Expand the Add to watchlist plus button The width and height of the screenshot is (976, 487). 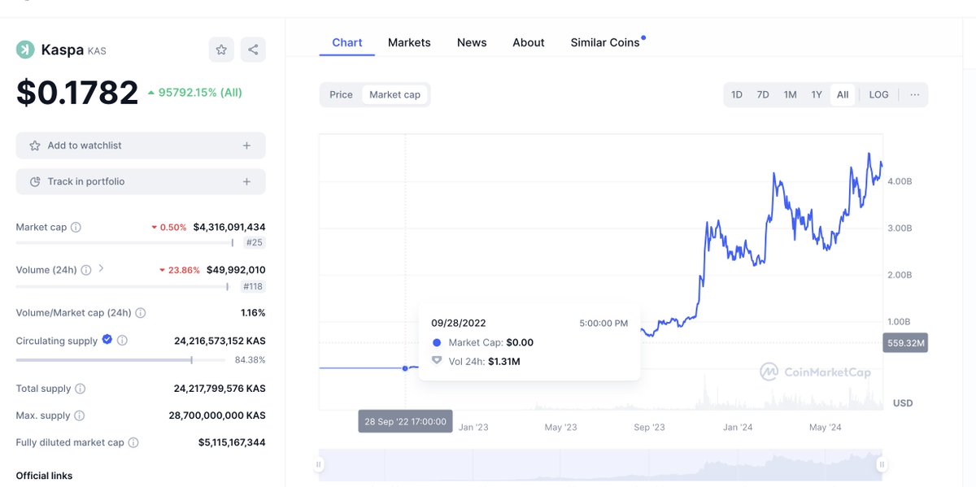click(x=246, y=146)
